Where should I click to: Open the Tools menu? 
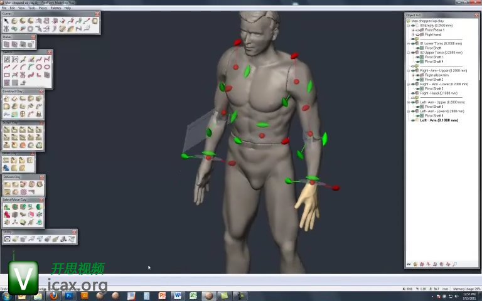31,8
